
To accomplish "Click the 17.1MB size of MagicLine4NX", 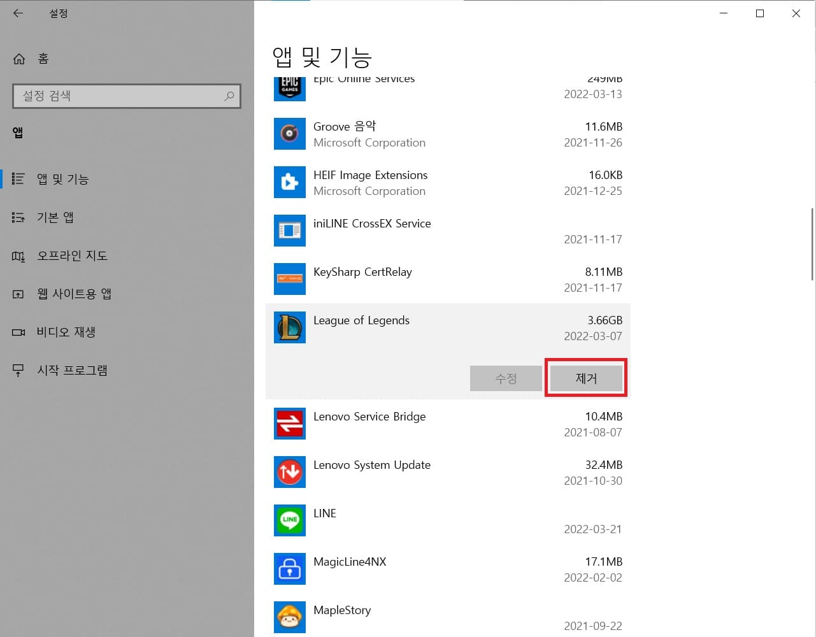I will (603, 562).
